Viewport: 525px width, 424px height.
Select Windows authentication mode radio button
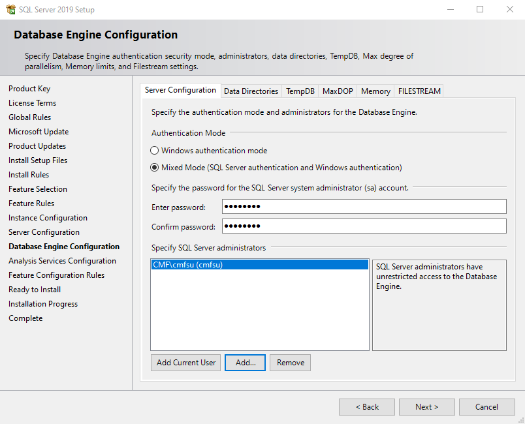click(155, 151)
